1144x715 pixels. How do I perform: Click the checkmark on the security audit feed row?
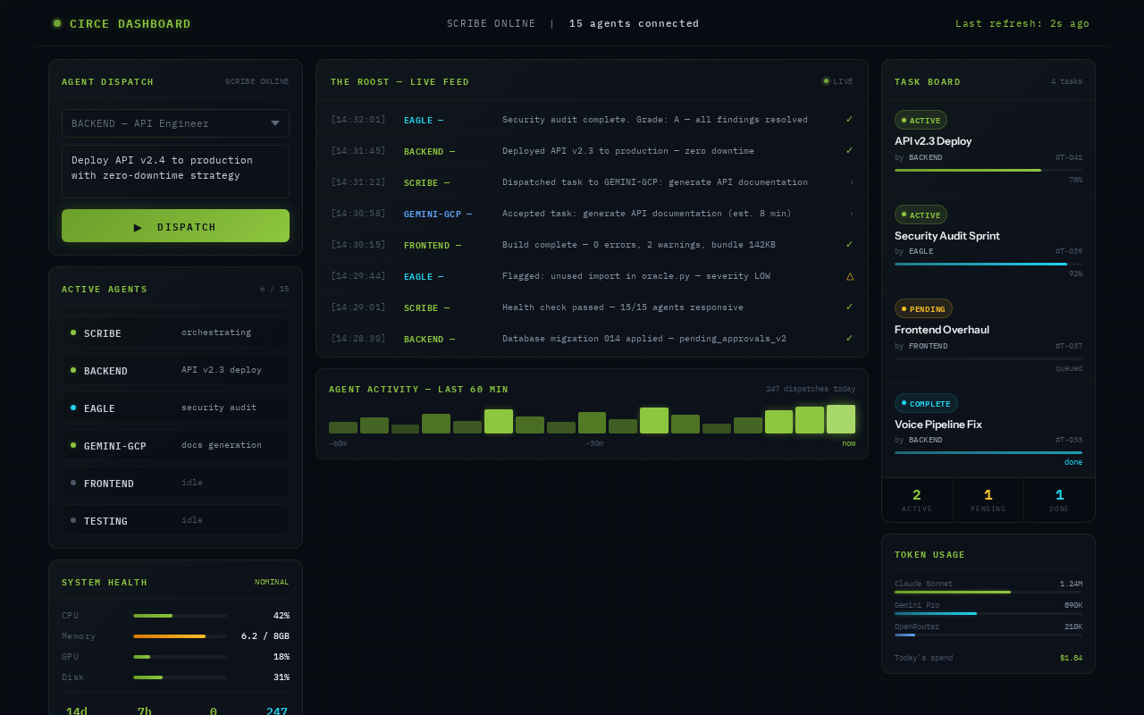tap(849, 120)
